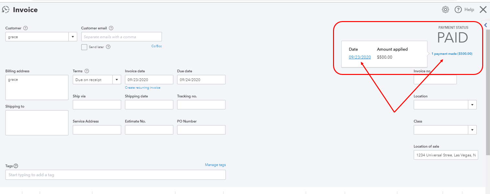Expand the blue side panel chevron
The width and height of the screenshot is (490, 194).
486,25
